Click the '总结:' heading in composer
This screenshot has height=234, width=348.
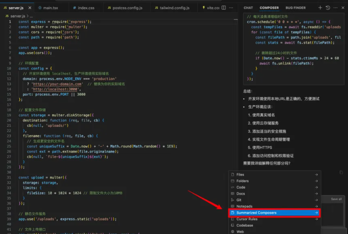coord(248,91)
